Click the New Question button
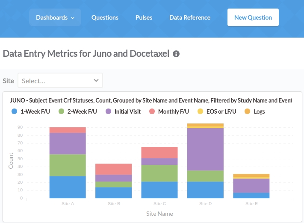Image resolution: width=304 pixels, height=223 pixels. tap(253, 18)
